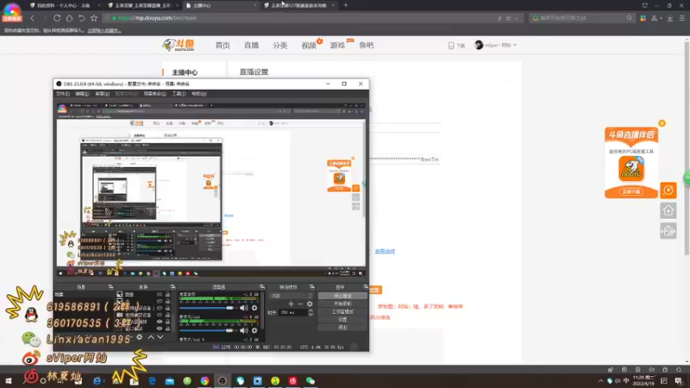Reload the Douyu page

point(57,18)
